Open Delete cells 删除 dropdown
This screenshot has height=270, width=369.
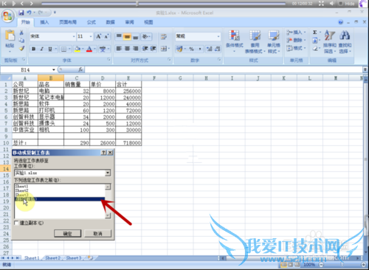pyautogui.click(x=296, y=40)
